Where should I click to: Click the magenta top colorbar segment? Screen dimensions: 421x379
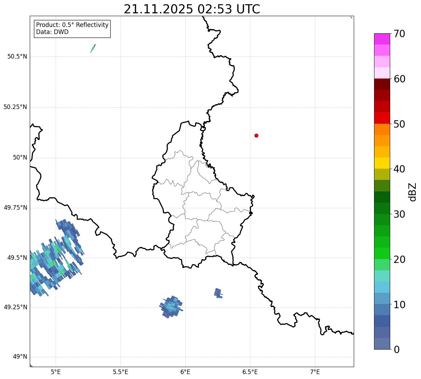[x=382, y=39]
